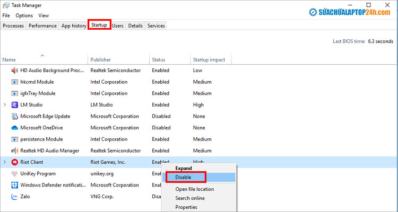
Task: Select the Riot Client row name
Action: coord(32,162)
